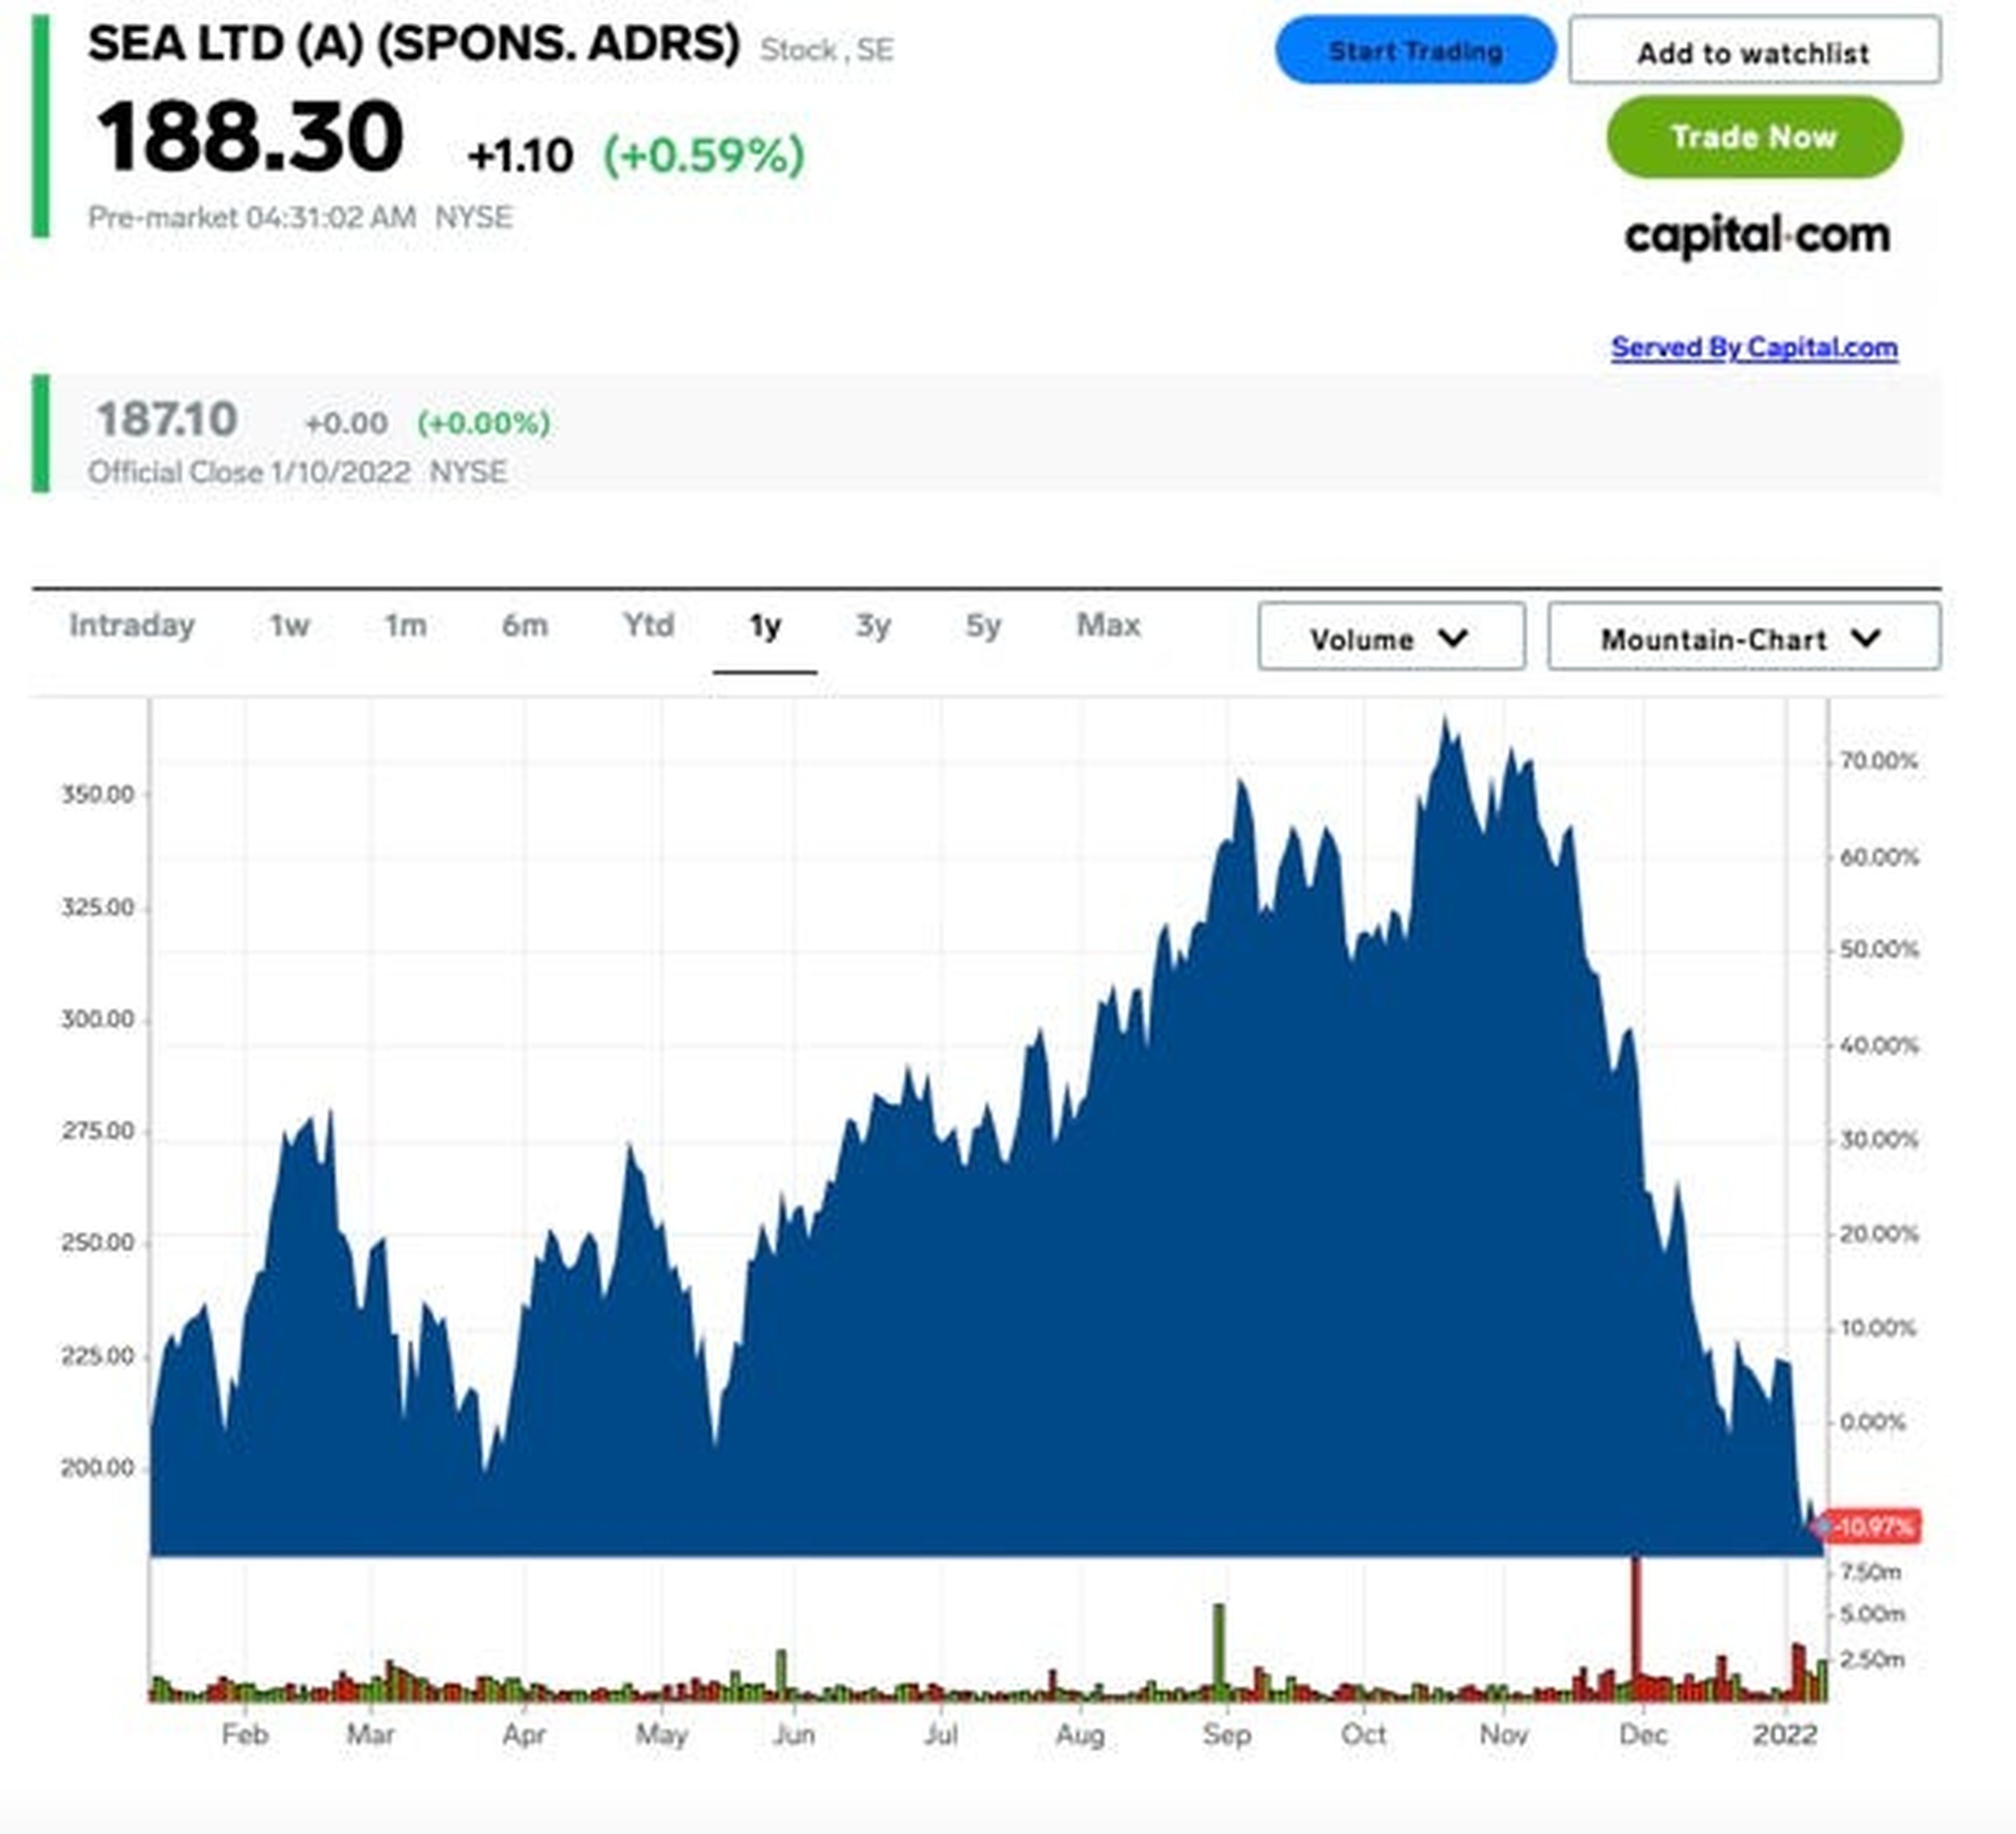Show the Ytd chart range
This screenshot has height=1834, width=2016.
[648, 626]
